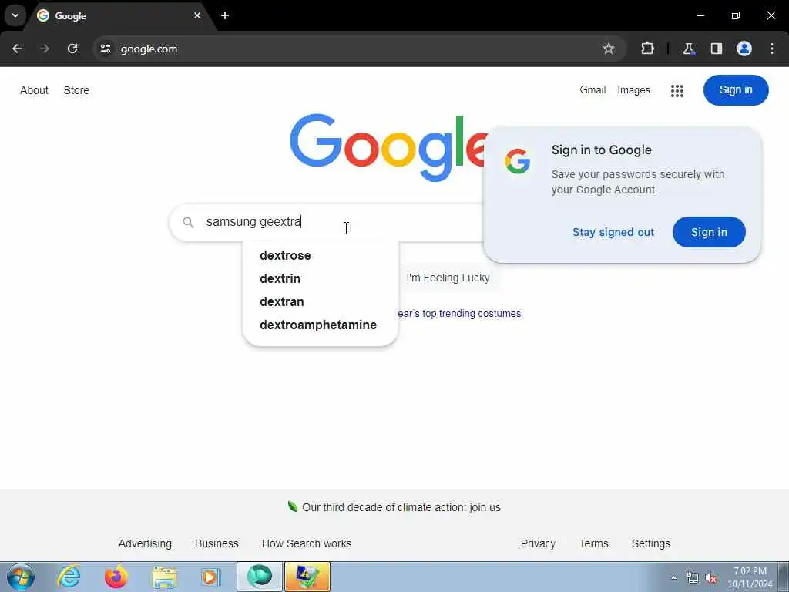
Task: Click the muted volume tray icon
Action: click(711, 578)
